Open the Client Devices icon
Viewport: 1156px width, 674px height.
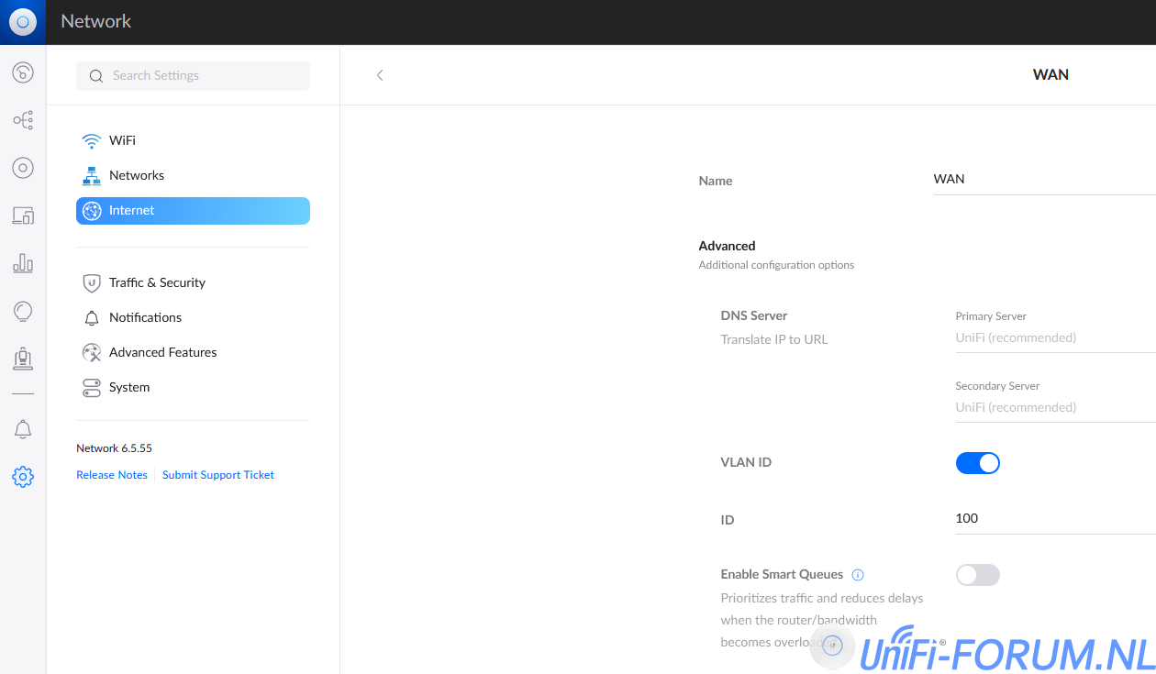coord(23,216)
